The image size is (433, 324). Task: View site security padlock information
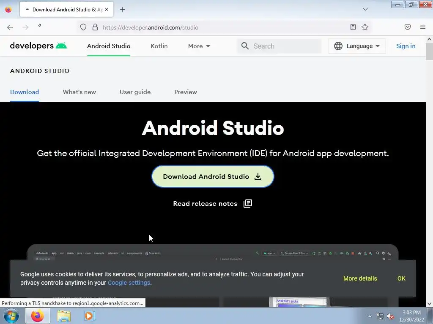[x=95, y=27]
